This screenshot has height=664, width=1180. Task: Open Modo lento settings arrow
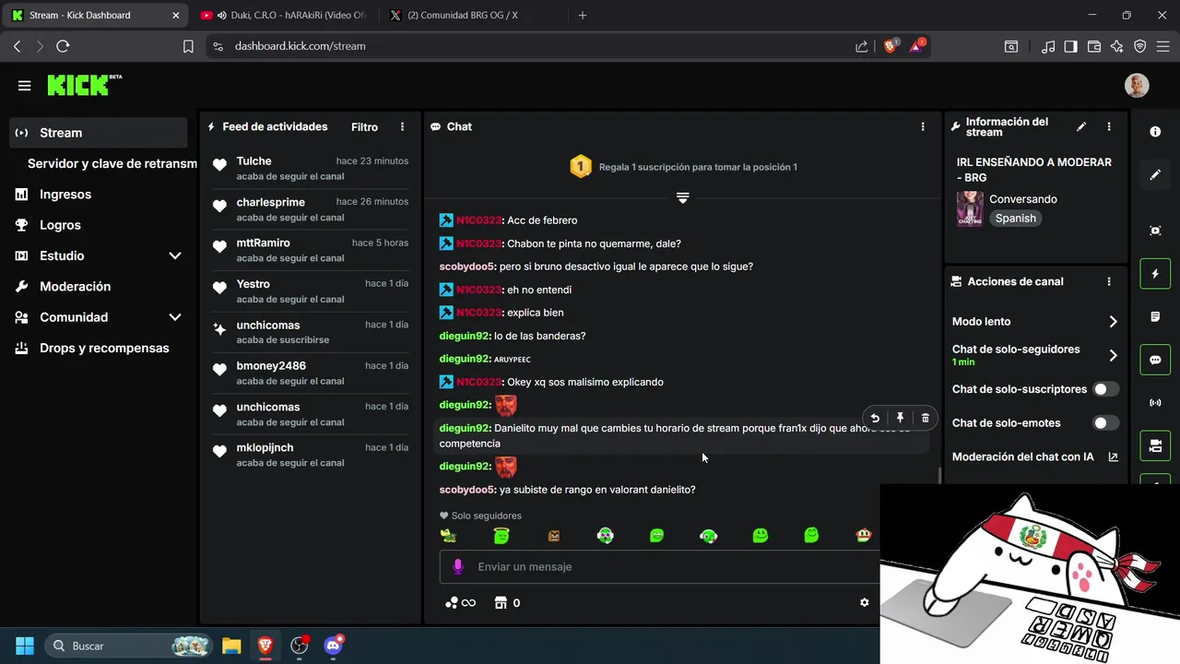pos(1113,322)
